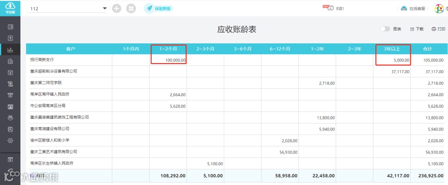448x185 pixels.
Task: Click the round four-squares grid button
Action: pos(131,9)
